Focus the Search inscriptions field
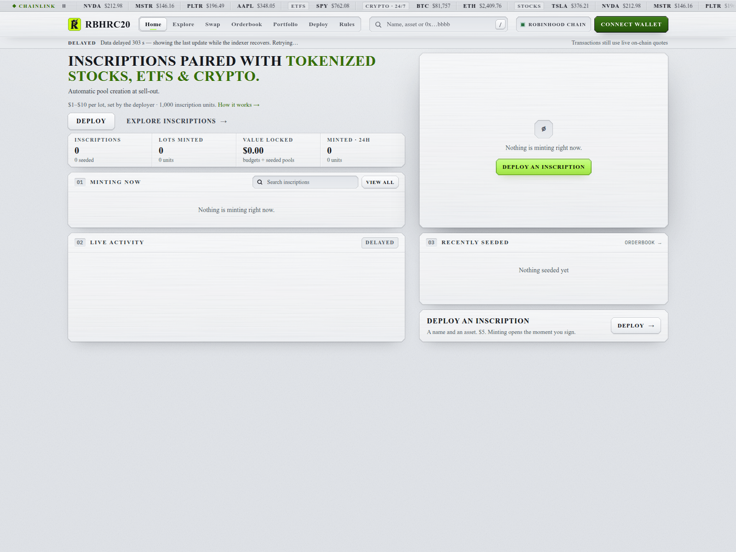 [x=305, y=182]
